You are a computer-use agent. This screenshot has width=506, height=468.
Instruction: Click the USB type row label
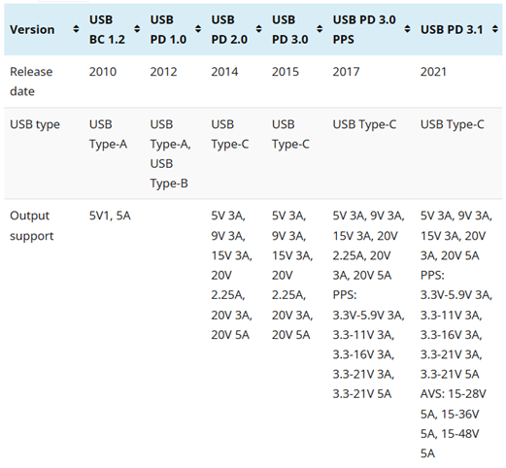click(35, 124)
